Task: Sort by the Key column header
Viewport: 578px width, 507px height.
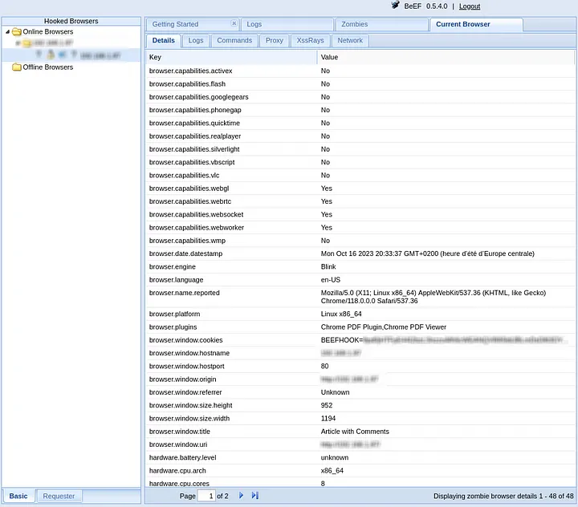Action: [x=231, y=57]
